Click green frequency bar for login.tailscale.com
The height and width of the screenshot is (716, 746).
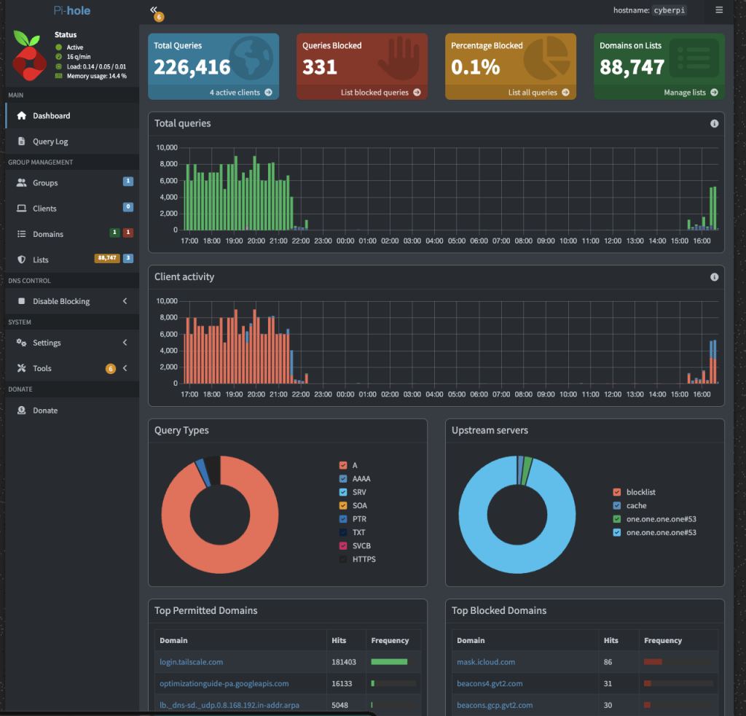click(x=389, y=662)
